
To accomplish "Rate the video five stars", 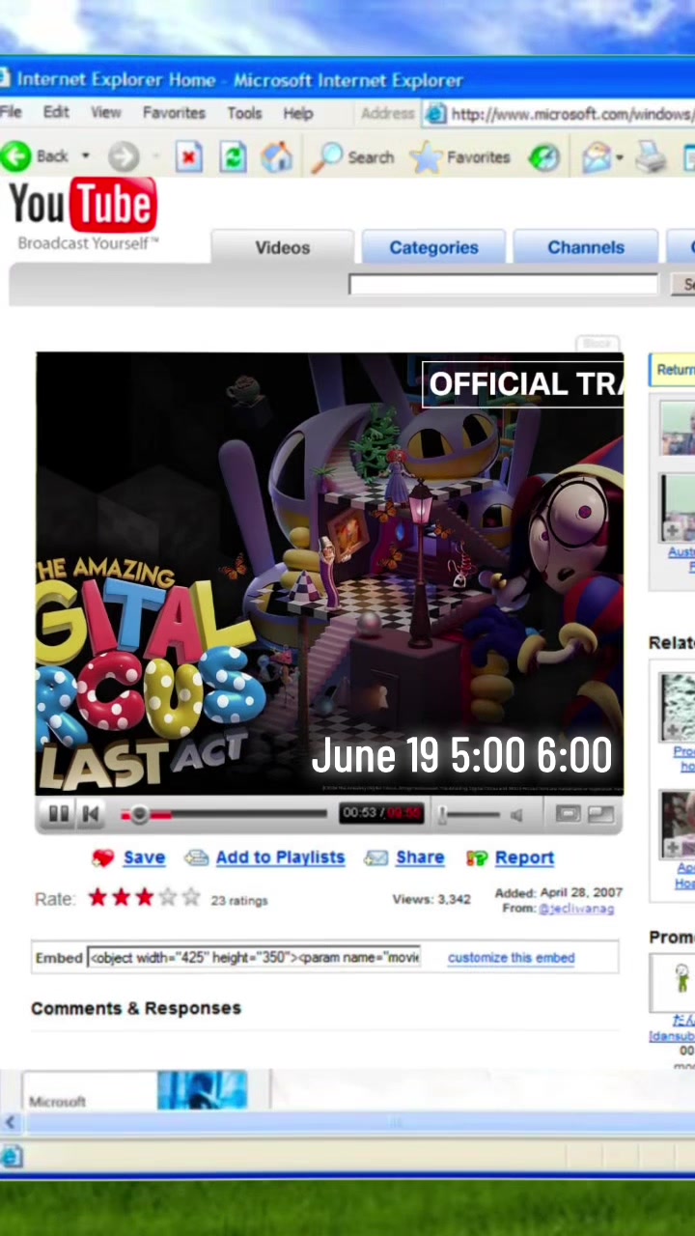I will point(191,898).
